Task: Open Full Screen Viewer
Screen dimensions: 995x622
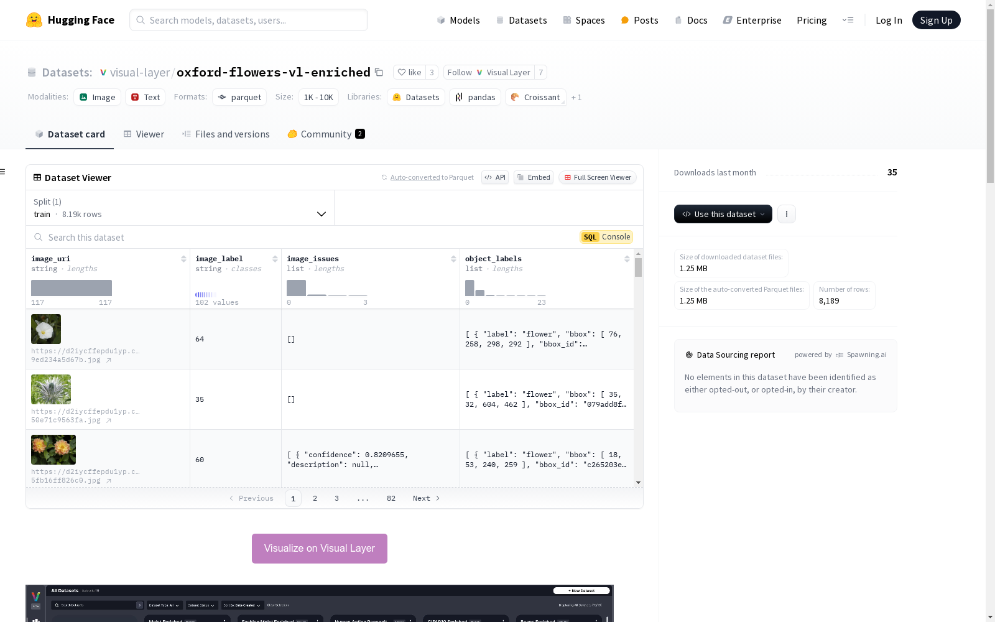Action: point(598,177)
